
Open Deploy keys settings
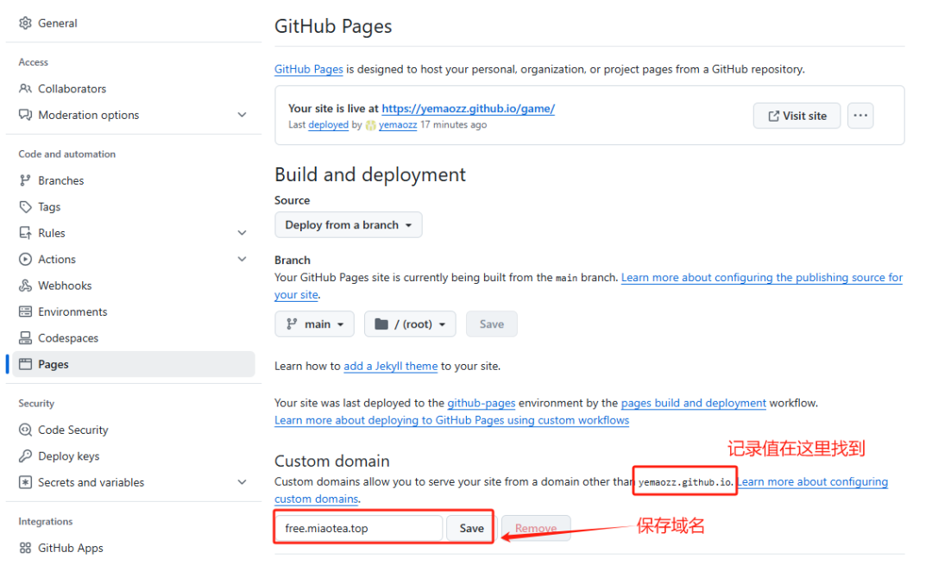pyautogui.click(x=68, y=455)
